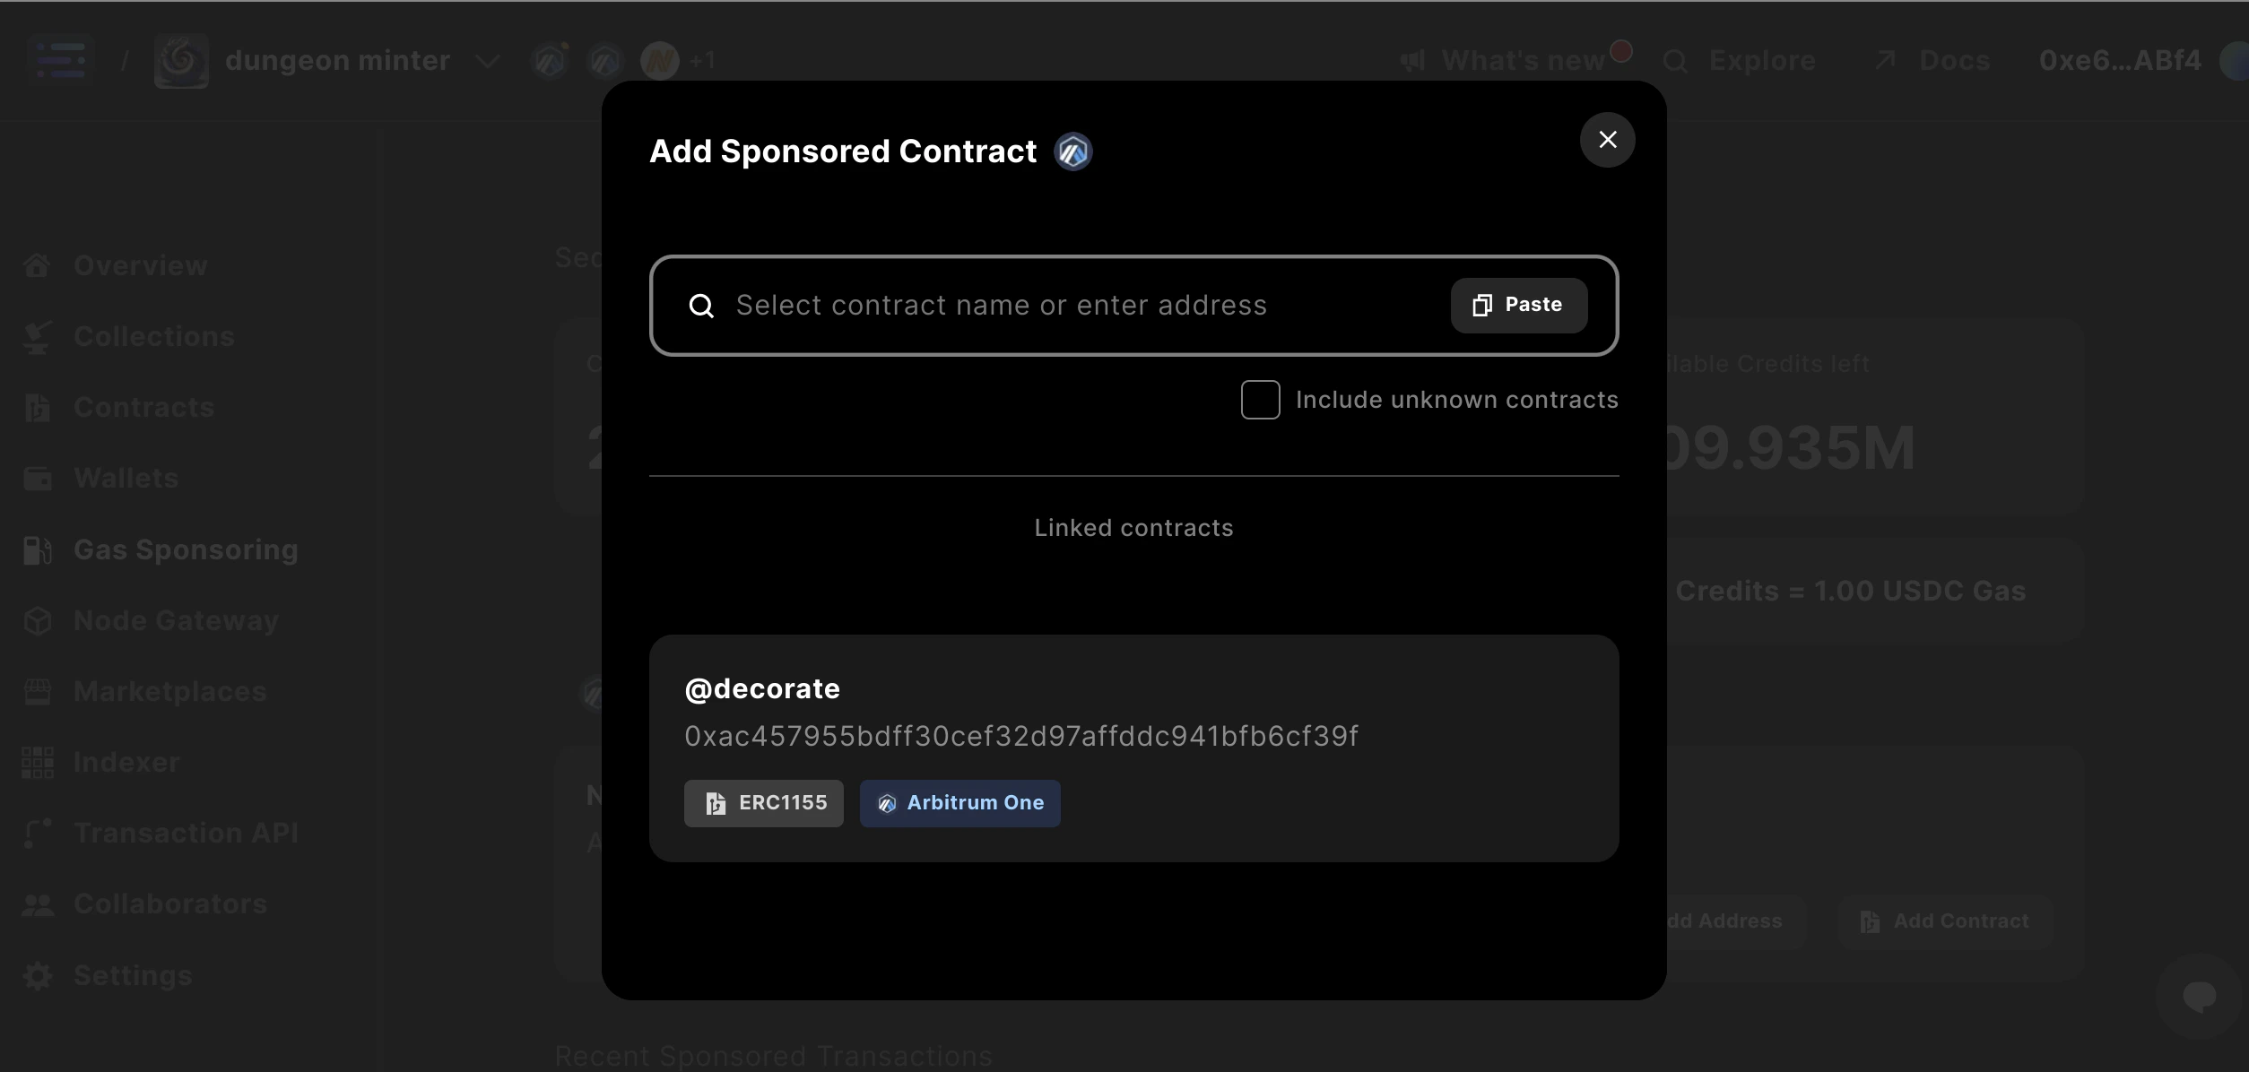Image resolution: width=2249 pixels, height=1072 pixels.
Task: Click the Indexer grid icon
Action: pyautogui.click(x=38, y=761)
